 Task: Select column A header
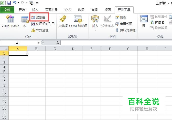tap(18, 49)
